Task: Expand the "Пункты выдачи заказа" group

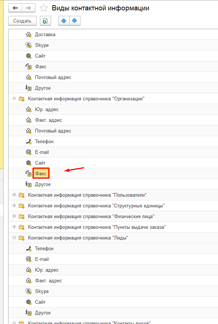Action: (14, 227)
